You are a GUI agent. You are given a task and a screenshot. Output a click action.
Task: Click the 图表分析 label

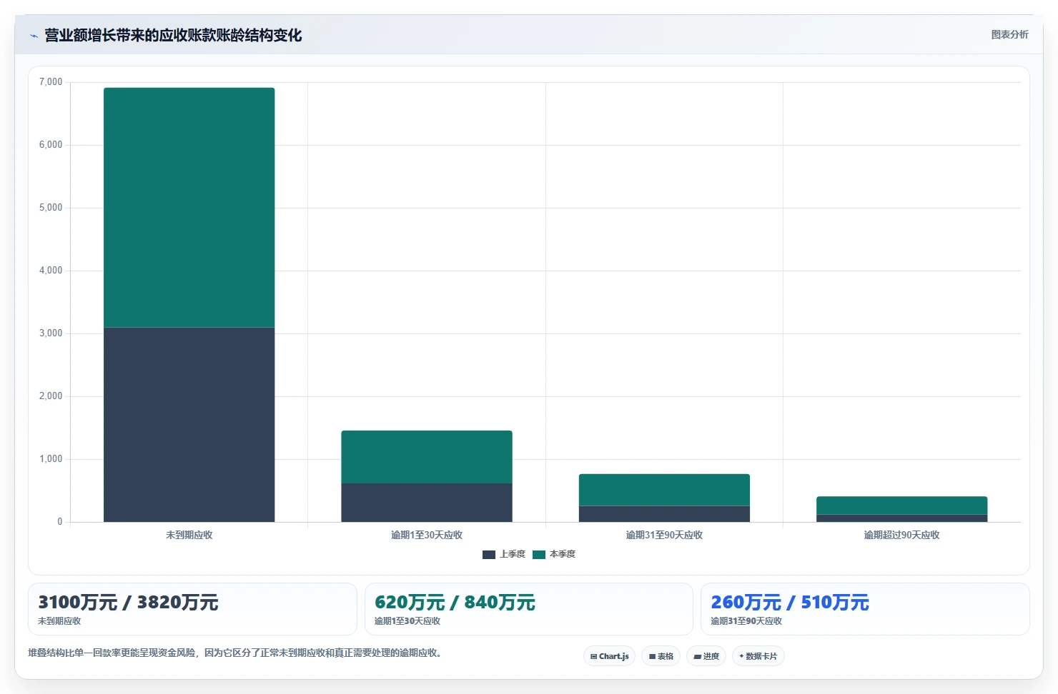(x=1009, y=34)
